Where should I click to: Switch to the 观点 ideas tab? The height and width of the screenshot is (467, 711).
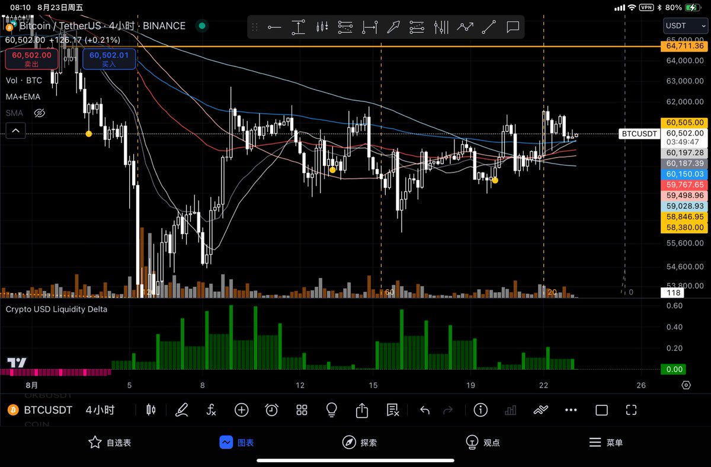483,443
